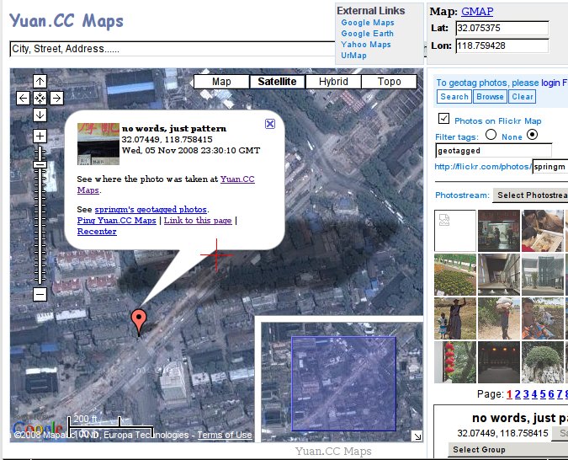Viewport: 568px width, 460px height.
Task: Pan the map down with arrow button
Action: point(40,114)
